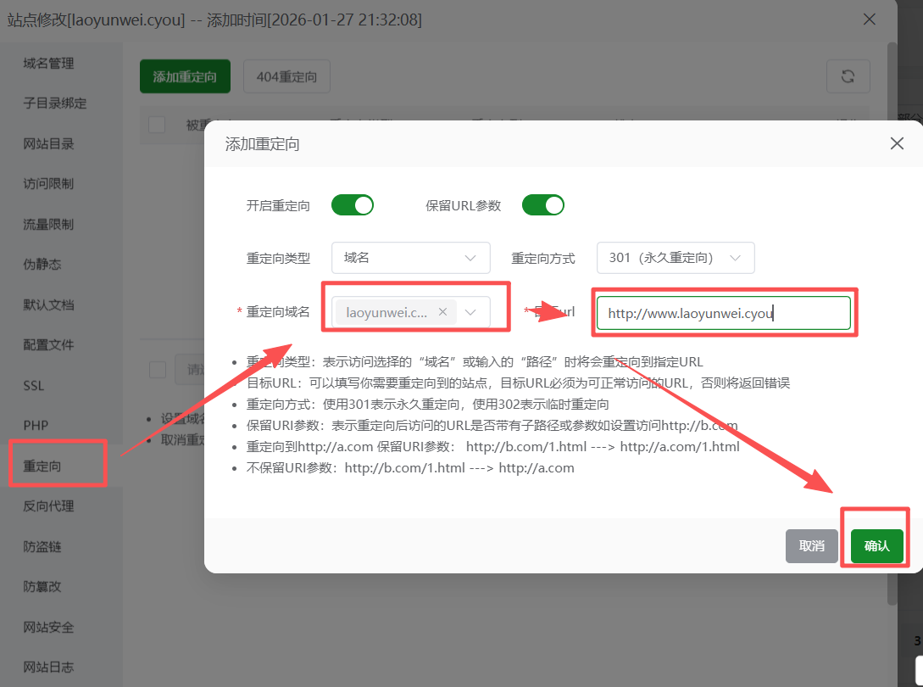Click the 取消 button
The width and height of the screenshot is (923, 687).
[x=811, y=545]
